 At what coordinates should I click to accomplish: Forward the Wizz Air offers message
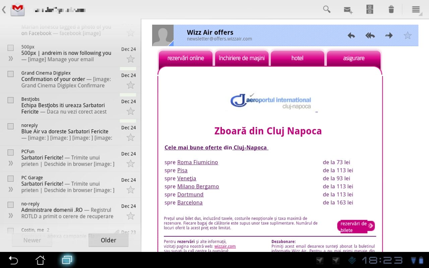389,35
